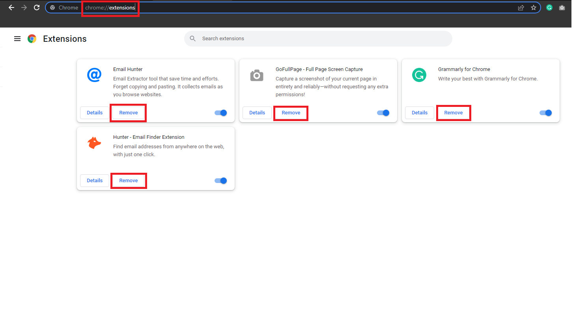Click the 'Grammarly for Chrome' title
Screen dimensions: 575x325
point(464,69)
